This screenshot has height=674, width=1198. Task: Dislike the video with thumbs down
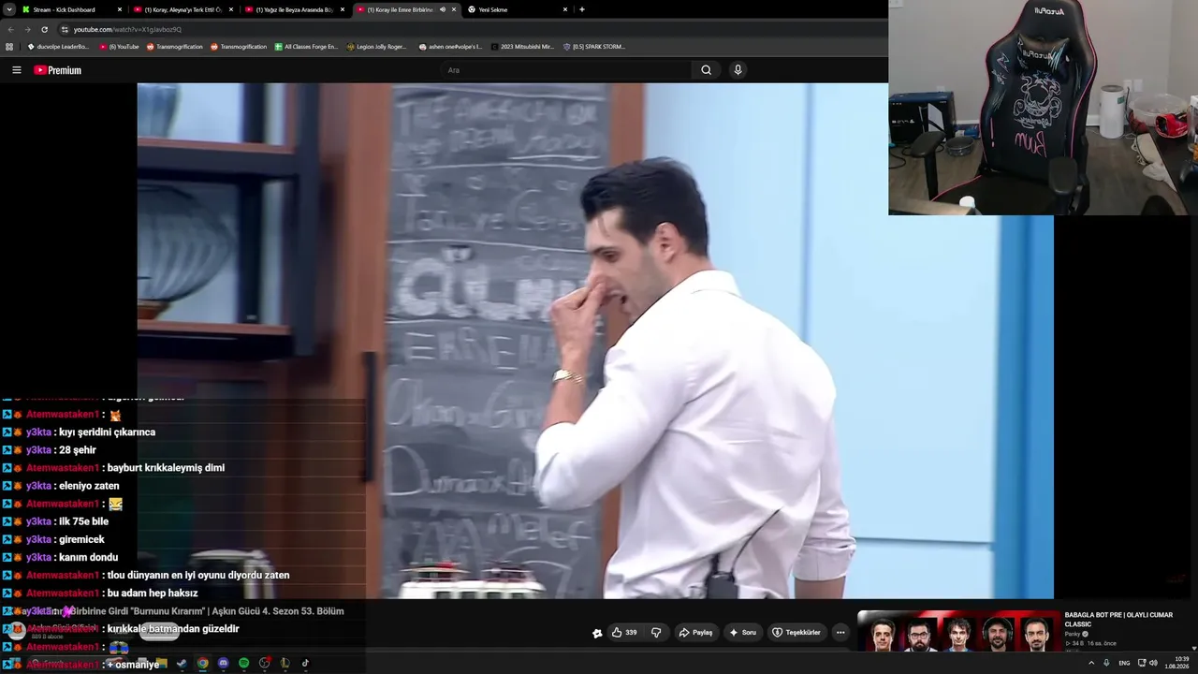click(656, 633)
